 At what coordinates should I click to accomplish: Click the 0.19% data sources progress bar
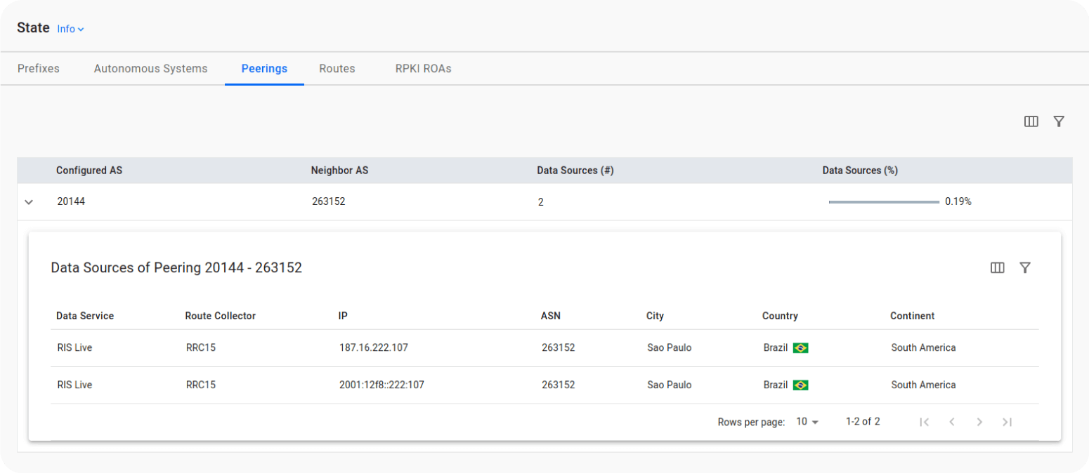pos(884,202)
